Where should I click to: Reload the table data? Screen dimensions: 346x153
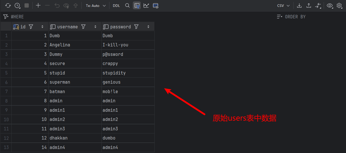point(8,5)
